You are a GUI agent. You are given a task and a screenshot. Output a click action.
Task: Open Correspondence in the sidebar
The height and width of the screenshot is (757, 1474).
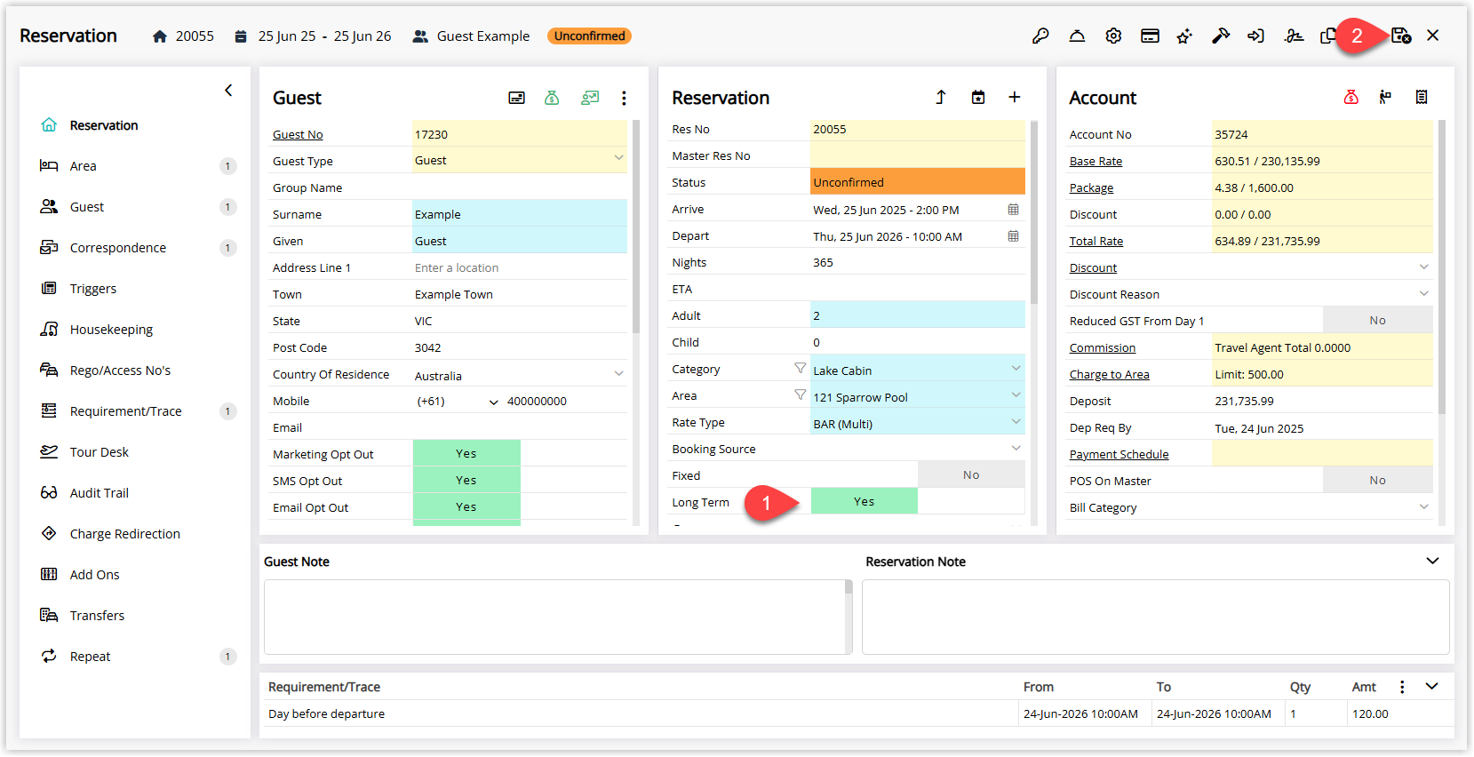coord(117,248)
